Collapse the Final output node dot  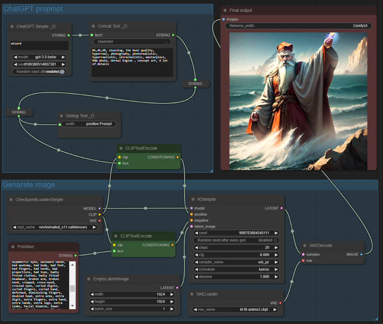click(x=225, y=10)
